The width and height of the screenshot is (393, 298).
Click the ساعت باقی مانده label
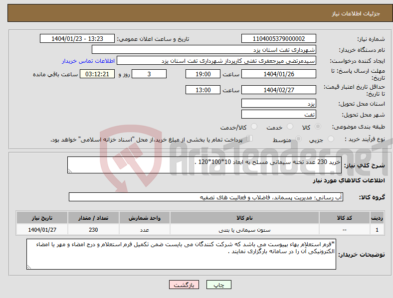pos(55,74)
